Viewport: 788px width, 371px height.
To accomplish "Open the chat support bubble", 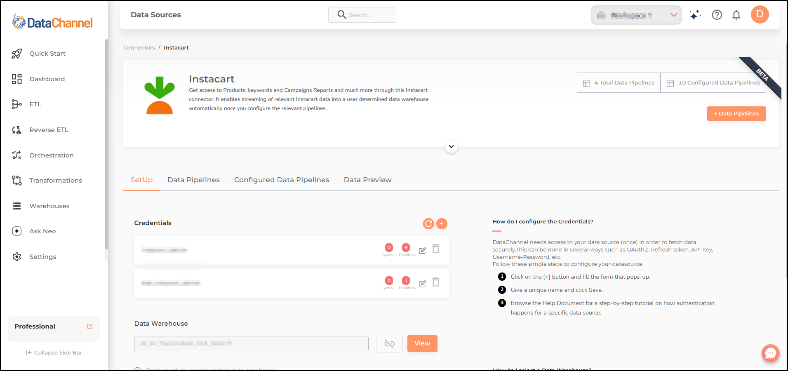I will tap(770, 353).
